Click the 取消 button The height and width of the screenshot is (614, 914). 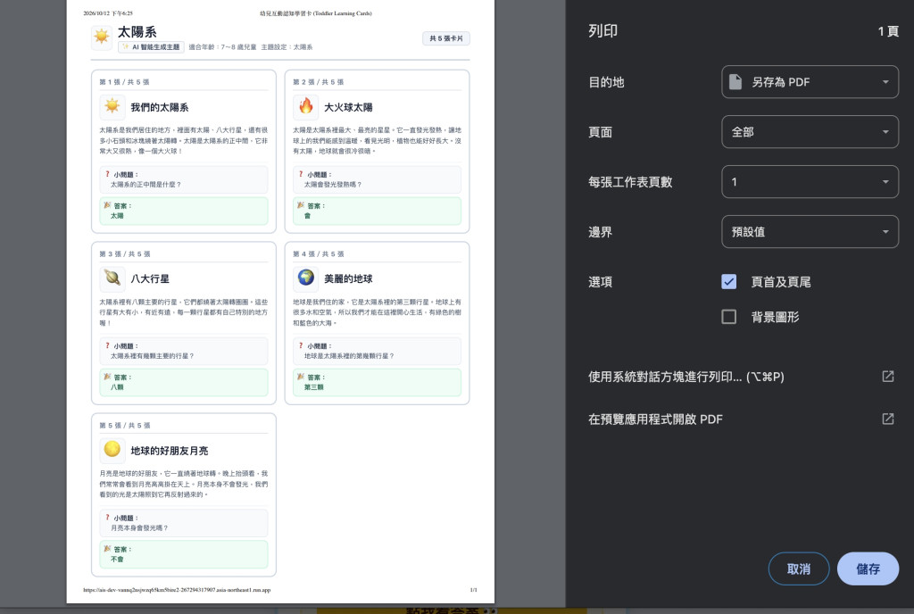point(799,568)
